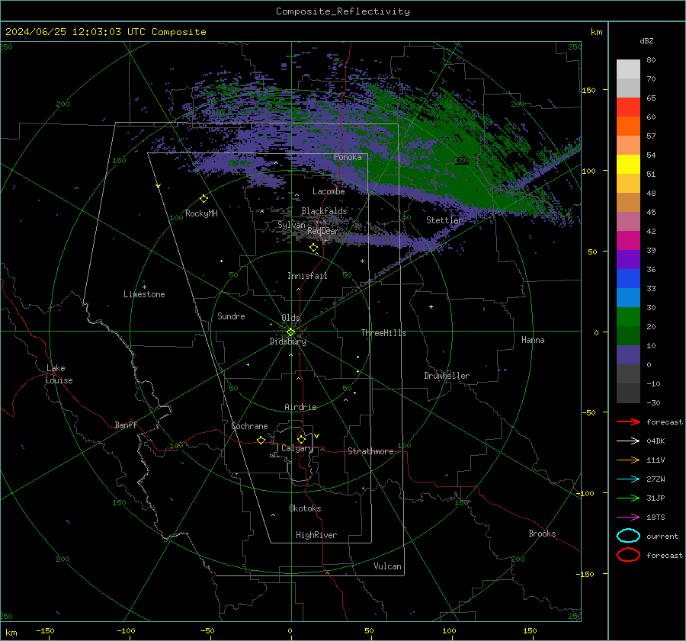Click the Composite_Reflectivity title
This screenshot has width=686, height=641.
(343, 11)
